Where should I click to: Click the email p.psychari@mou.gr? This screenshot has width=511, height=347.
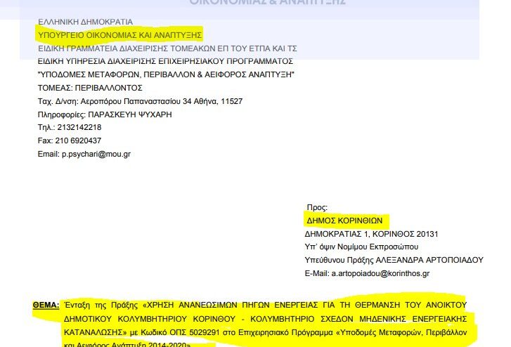pos(96,154)
